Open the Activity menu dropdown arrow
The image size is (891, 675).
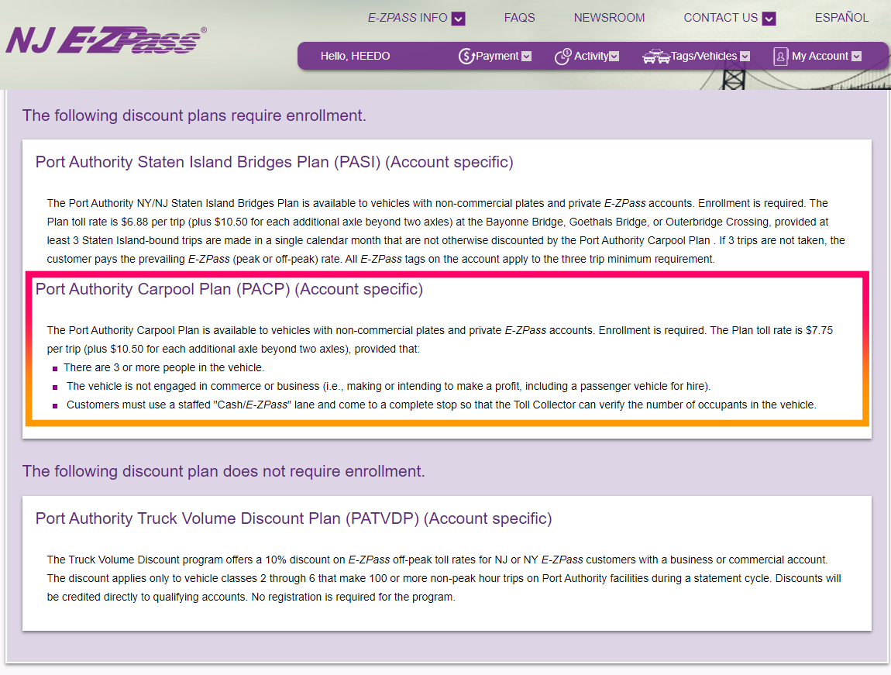tap(614, 57)
